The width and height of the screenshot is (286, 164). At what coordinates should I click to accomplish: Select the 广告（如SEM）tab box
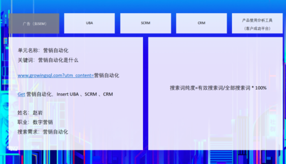34,23
